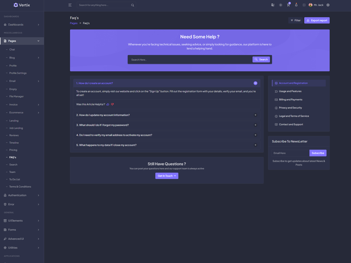Viewport: 351px width, 263px height.
Task: Open Profile Settings in the sidebar
Action: [x=18, y=73]
